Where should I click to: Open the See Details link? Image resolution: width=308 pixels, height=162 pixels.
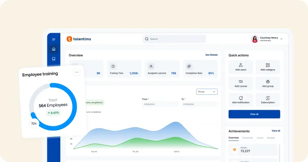tap(211, 55)
